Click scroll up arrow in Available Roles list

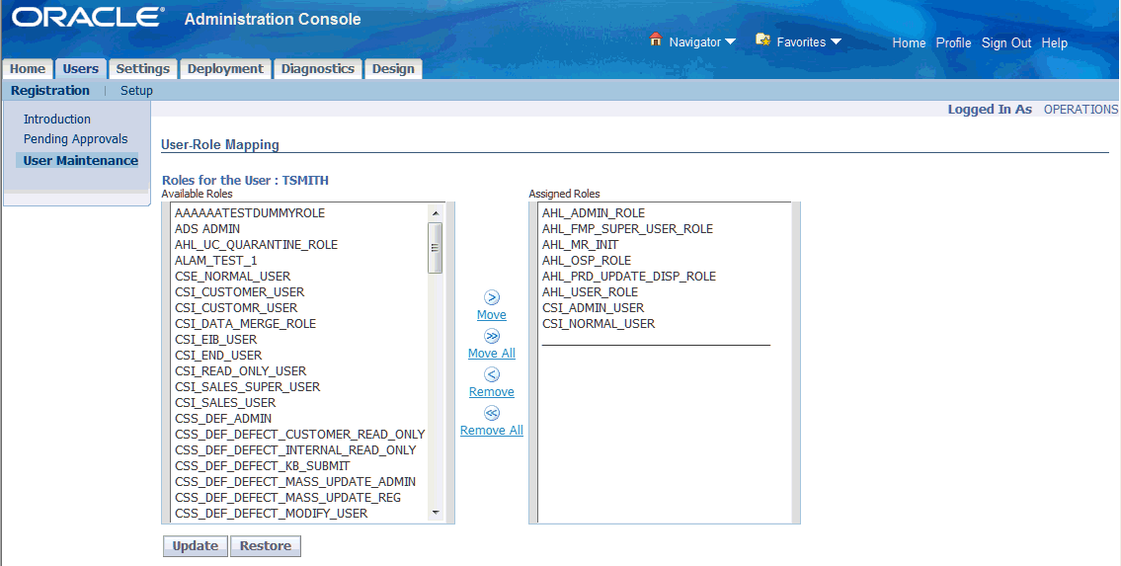pyautogui.click(x=436, y=213)
